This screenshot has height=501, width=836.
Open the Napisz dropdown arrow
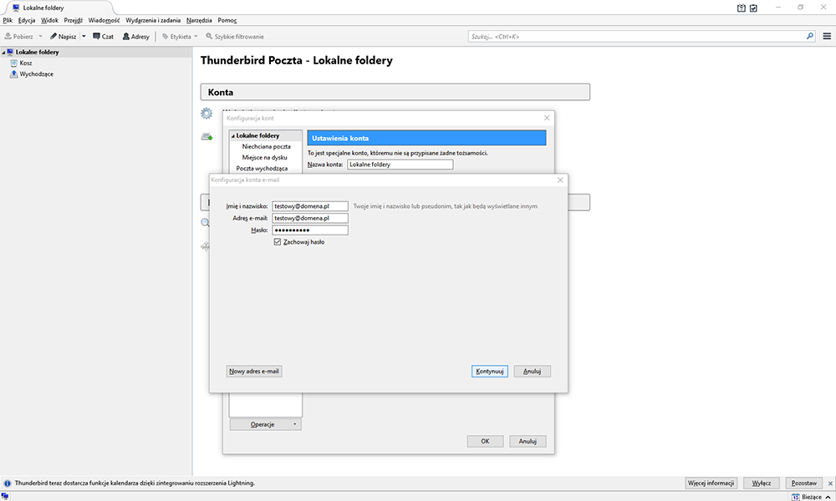click(x=84, y=37)
